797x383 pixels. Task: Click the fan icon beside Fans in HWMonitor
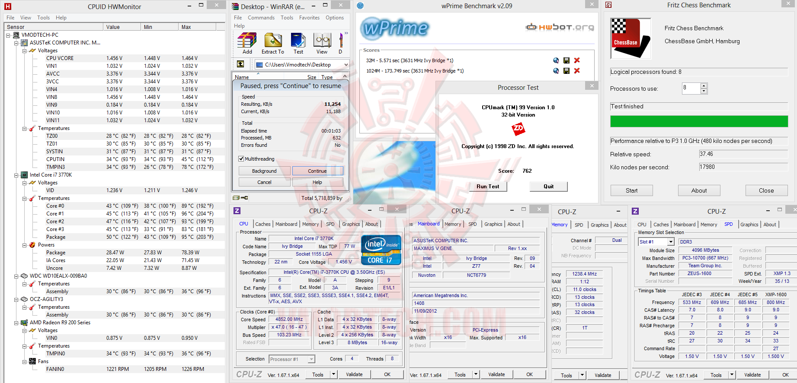tap(32, 361)
